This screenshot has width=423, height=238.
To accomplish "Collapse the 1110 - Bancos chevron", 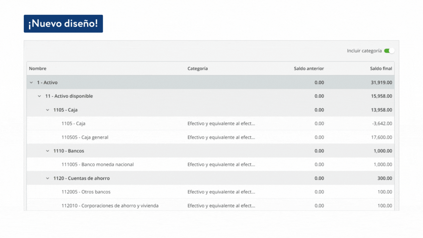I will pos(47,151).
